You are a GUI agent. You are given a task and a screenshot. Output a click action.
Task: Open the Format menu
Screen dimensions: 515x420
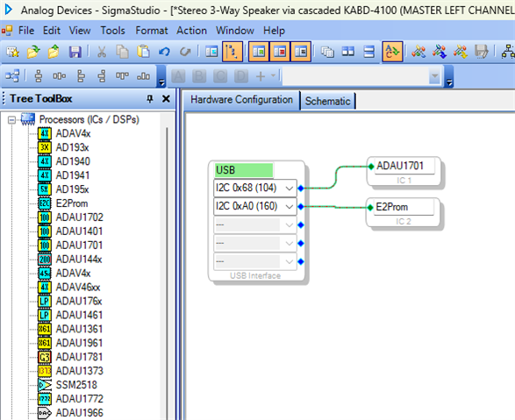[x=152, y=31]
